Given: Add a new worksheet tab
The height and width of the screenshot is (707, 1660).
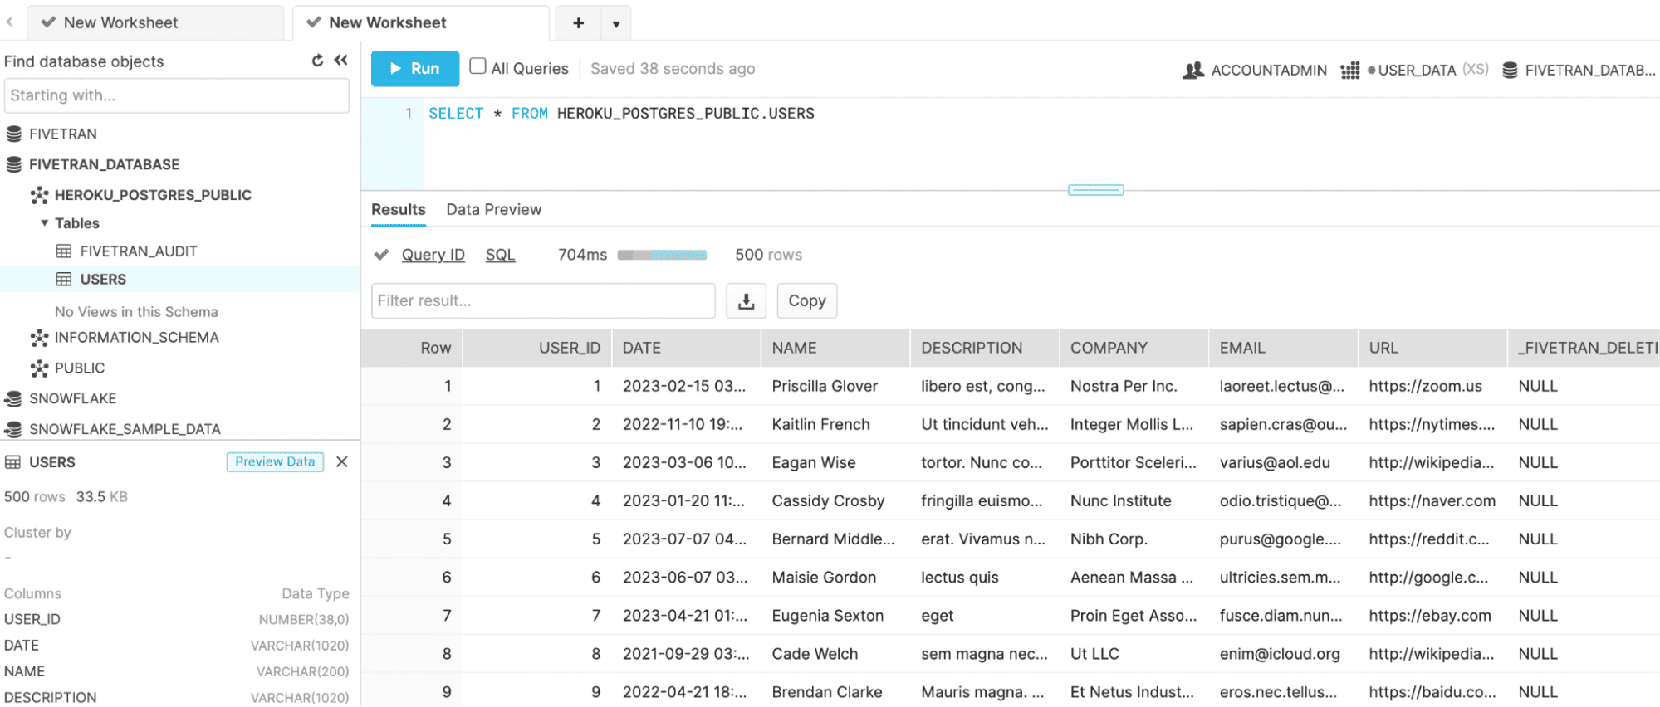Looking at the screenshot, I should pyautogui.click(x=579, y=23).
